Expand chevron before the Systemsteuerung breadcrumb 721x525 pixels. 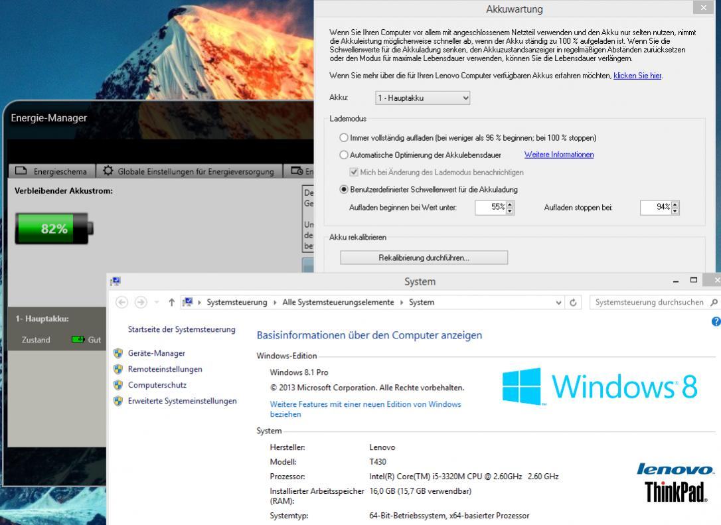[200, 302]
